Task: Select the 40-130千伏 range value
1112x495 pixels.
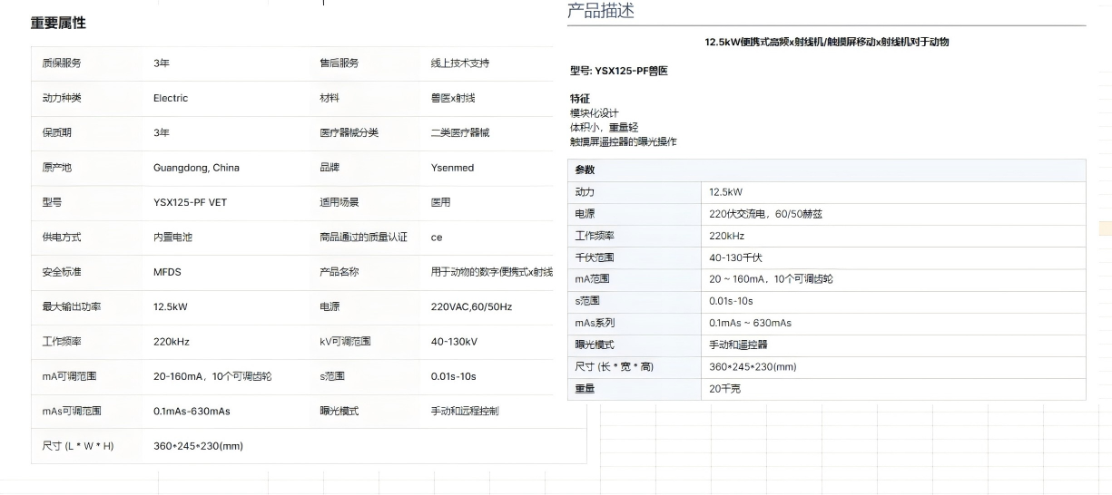Action: [x=735, y=257]
